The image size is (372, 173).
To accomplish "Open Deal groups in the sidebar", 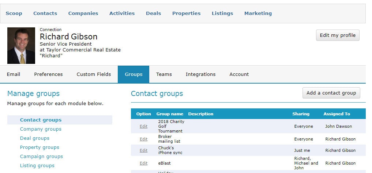I will pyautogui.click(x=35, y=138).
